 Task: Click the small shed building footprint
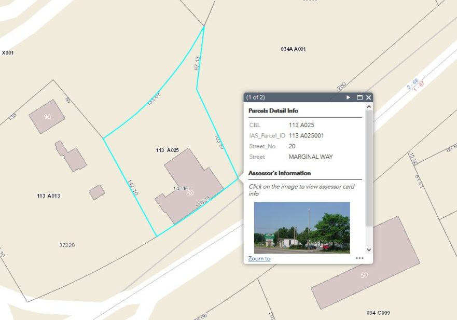96,192
